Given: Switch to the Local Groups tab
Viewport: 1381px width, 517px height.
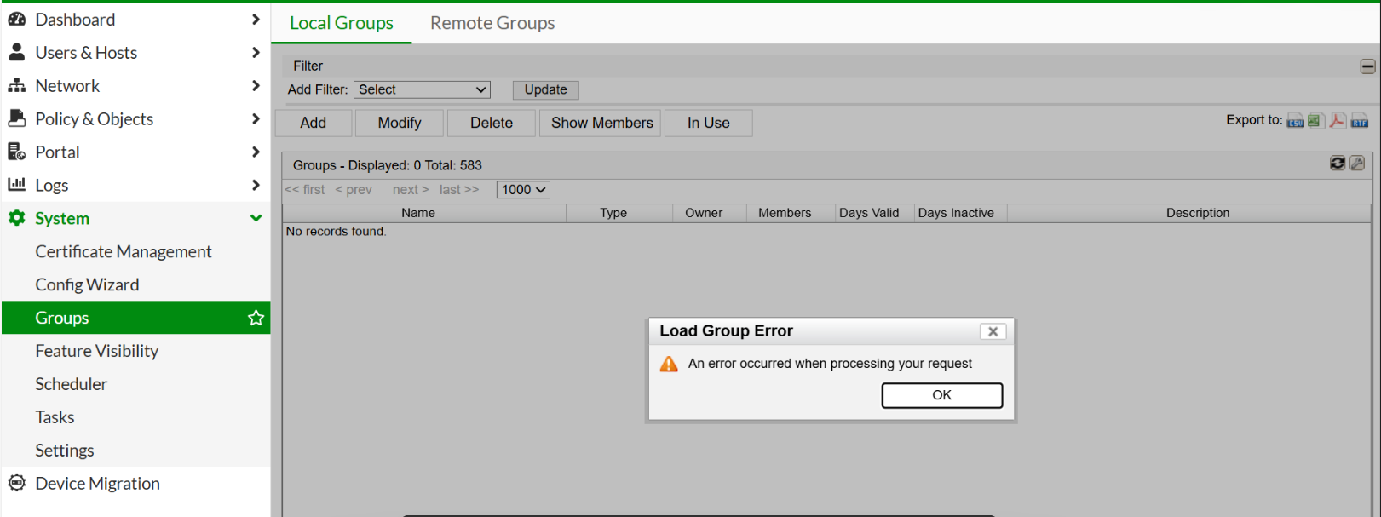Looking at the screenshot, I should (x=342, y=23).
